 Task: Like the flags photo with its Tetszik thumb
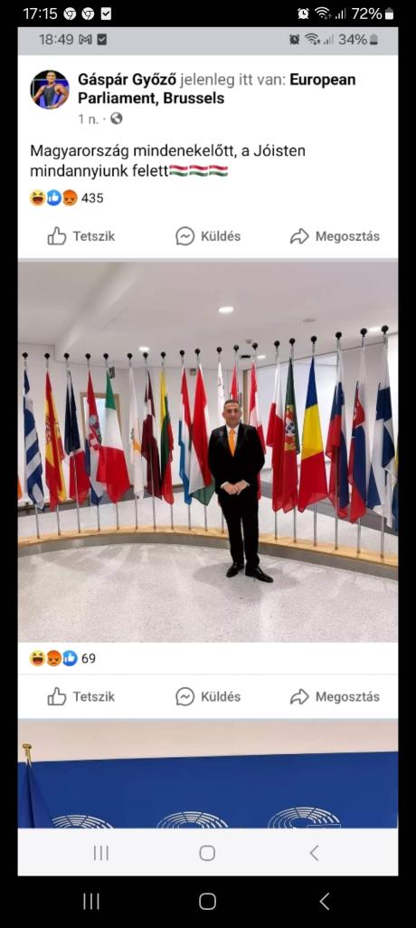57,696
